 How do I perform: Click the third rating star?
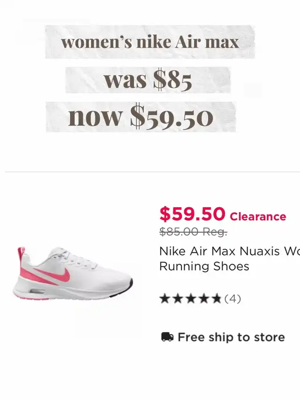tap(190, 299)
